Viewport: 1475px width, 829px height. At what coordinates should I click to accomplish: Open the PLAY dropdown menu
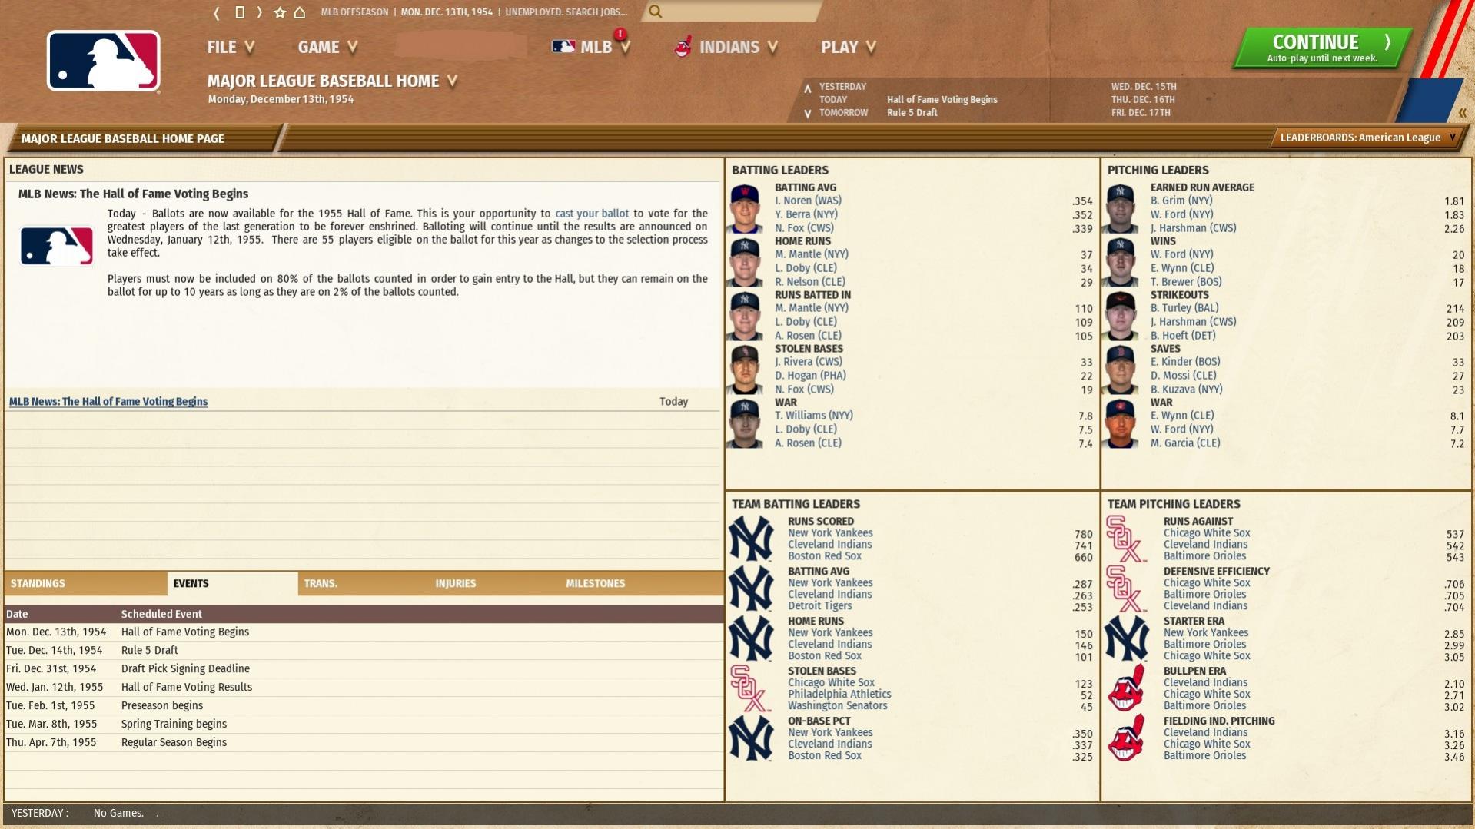[x=849, y=48]
